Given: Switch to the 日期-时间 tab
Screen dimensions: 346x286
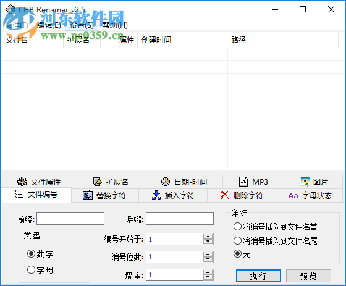Looking at the screenshot, I should click(x=184, y=182).
